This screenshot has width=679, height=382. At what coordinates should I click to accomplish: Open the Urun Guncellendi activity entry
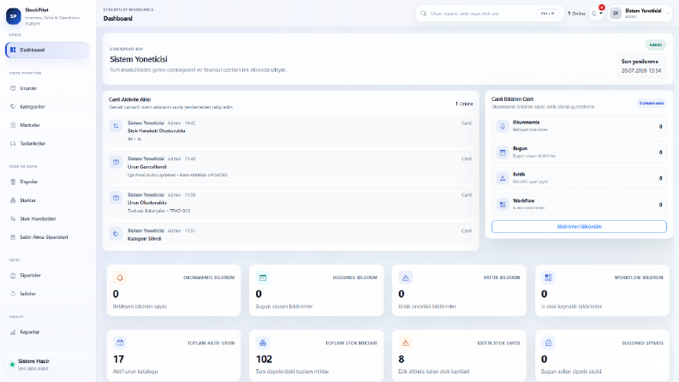pos(290,167)
